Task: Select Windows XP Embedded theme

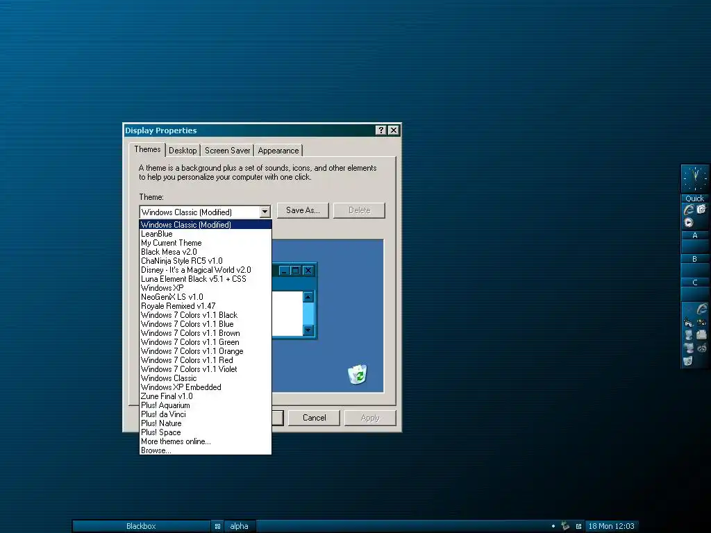Action: (x=206, y=387)
